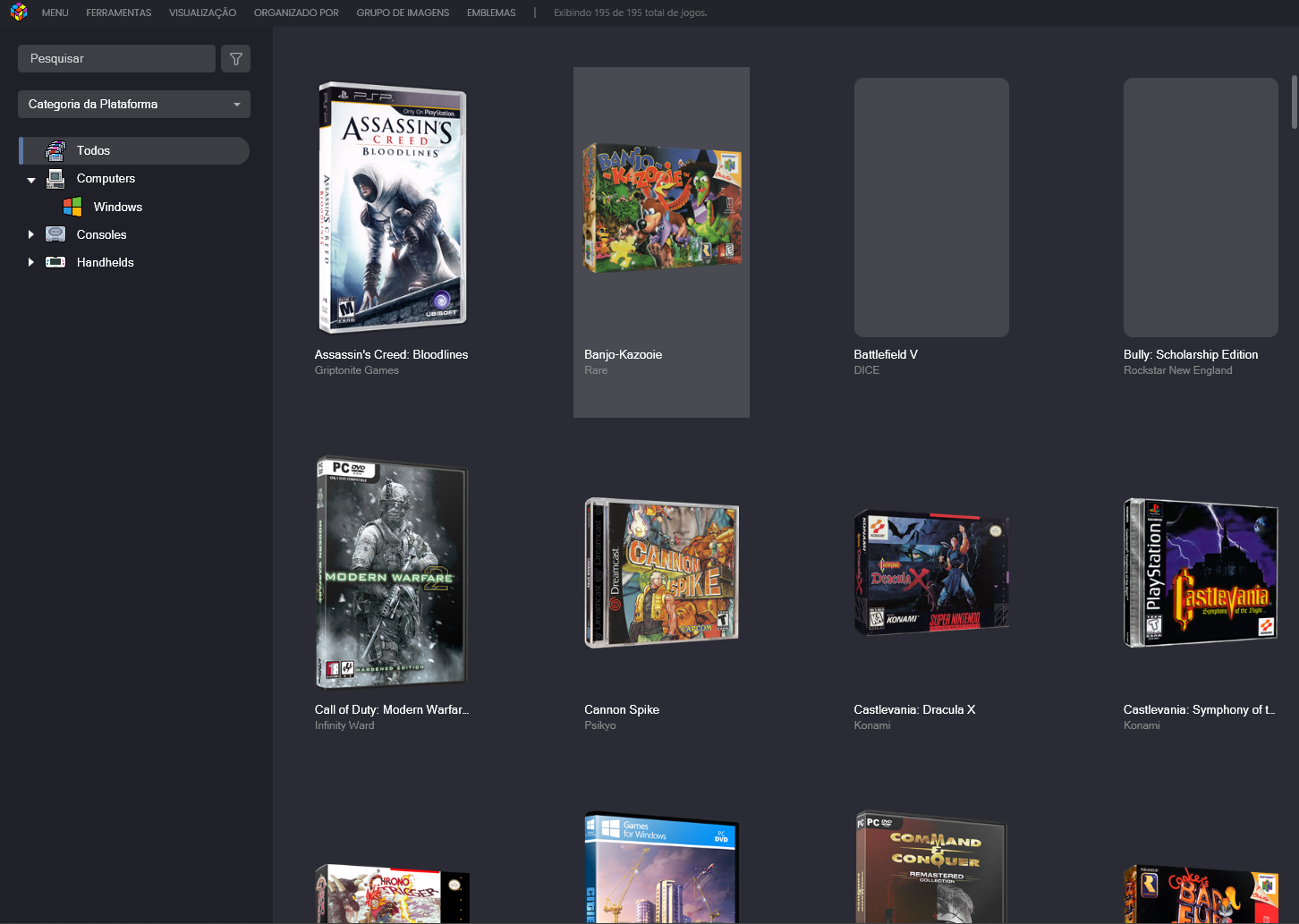The width and height of the screenshot is (1299, 924).
Task: Select the Modern Warfare 2 cover
Action: (392, 572)
